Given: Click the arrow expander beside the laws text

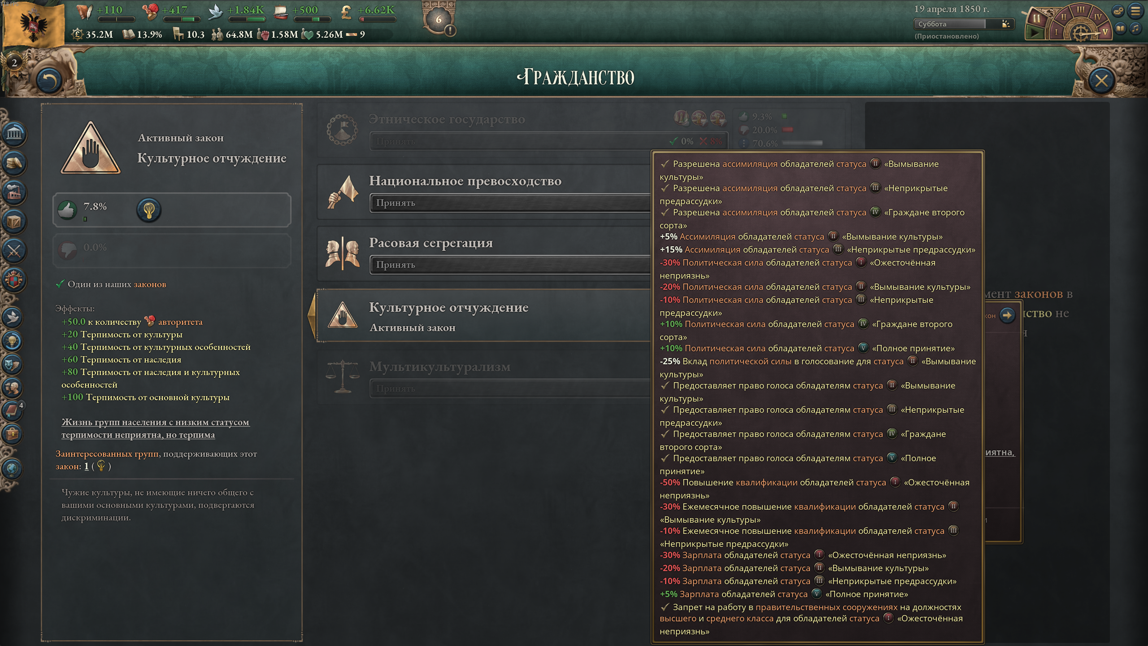Looking at the screenshot, I should pos(1007,315).
